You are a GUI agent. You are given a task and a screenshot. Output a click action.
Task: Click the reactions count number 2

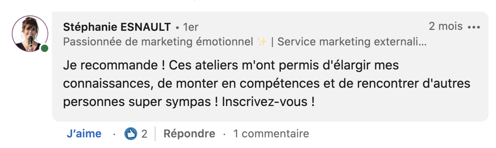tap(144, 134)
